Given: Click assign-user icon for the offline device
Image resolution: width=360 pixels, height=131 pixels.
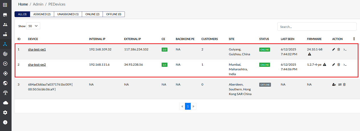Looking at the screenshot, I should [334, 85].
